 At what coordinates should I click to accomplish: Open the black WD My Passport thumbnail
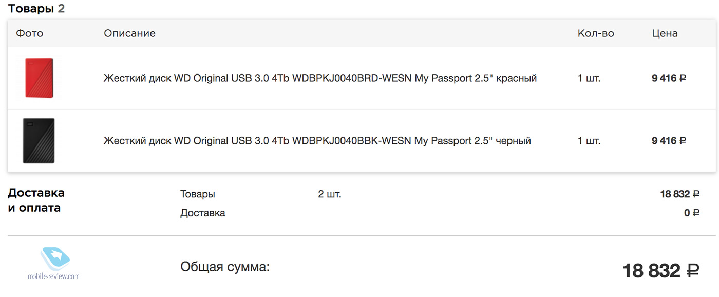(39, 140)
